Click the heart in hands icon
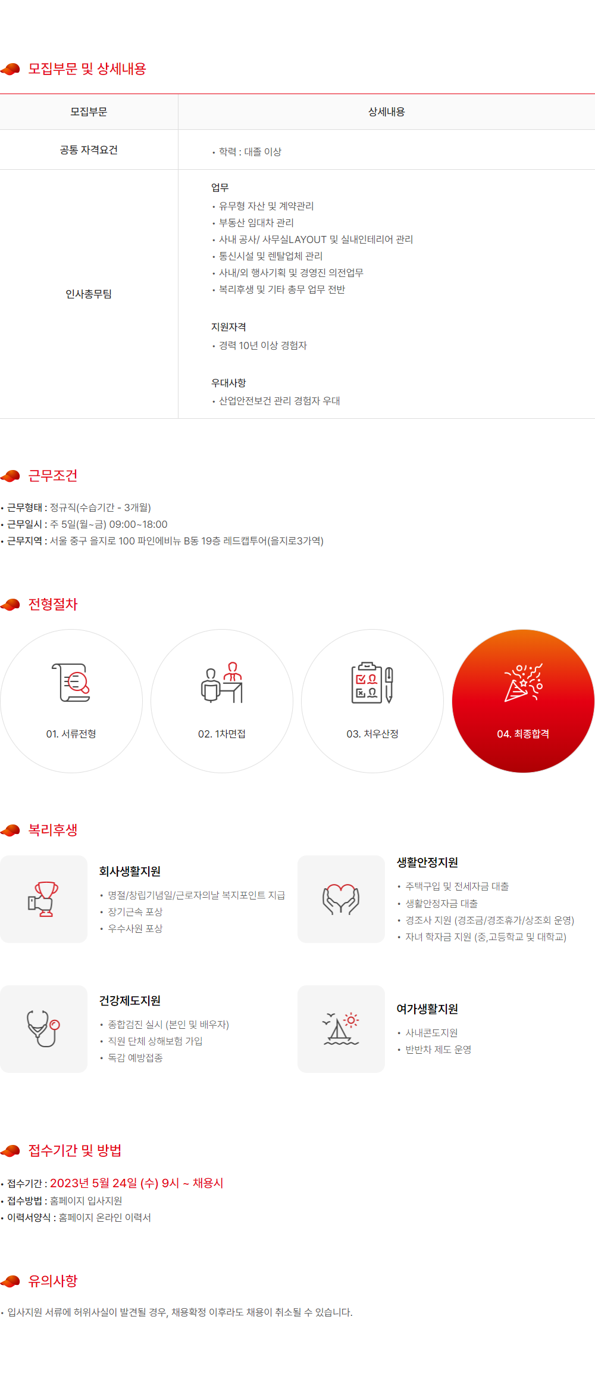 (x=341, y=899)
